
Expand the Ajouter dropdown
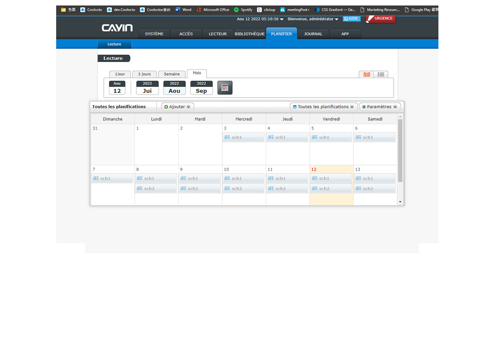[x=177, y=107]
